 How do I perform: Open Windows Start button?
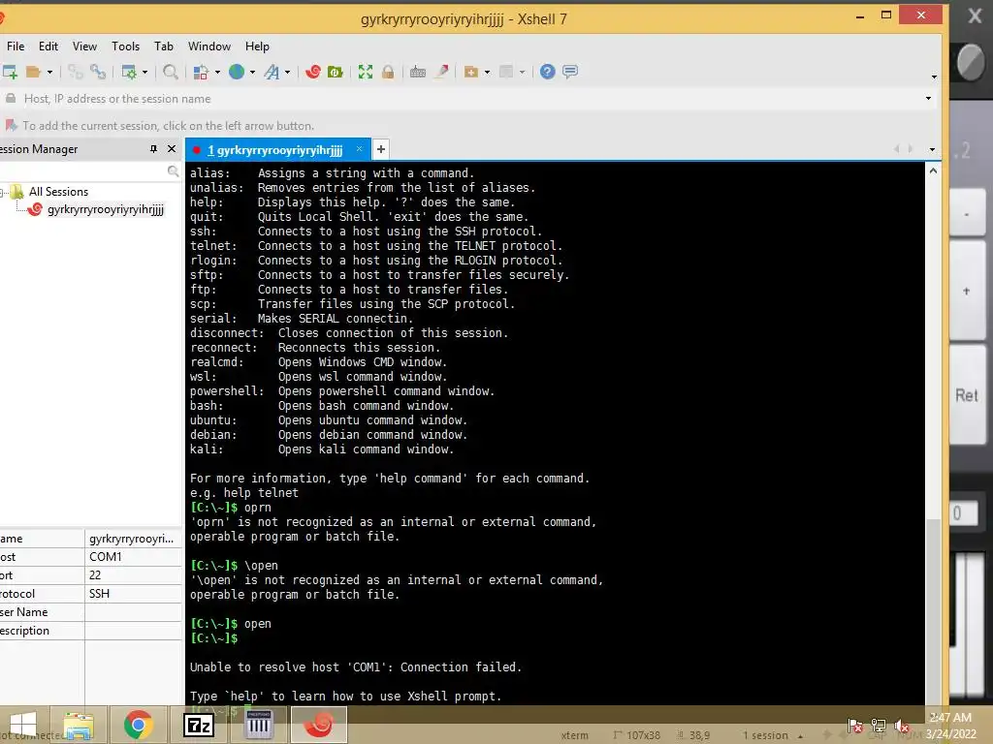tap(23, 725)
